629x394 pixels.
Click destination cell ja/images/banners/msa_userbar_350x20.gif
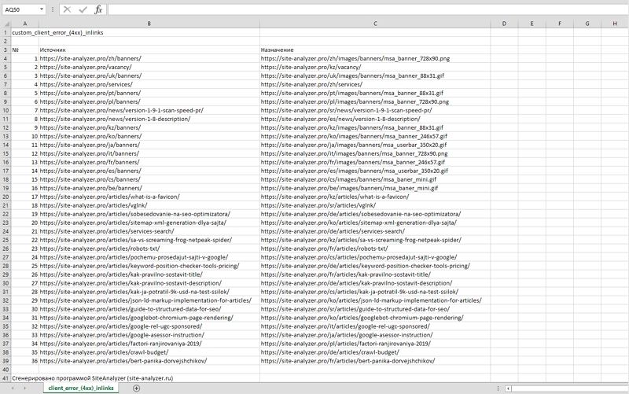(375, 145)
